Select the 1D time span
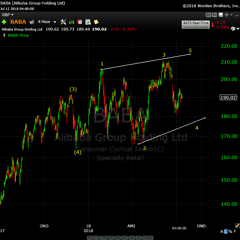The height and width of the screenshot is (240, 240). click(x=139, y=238)
